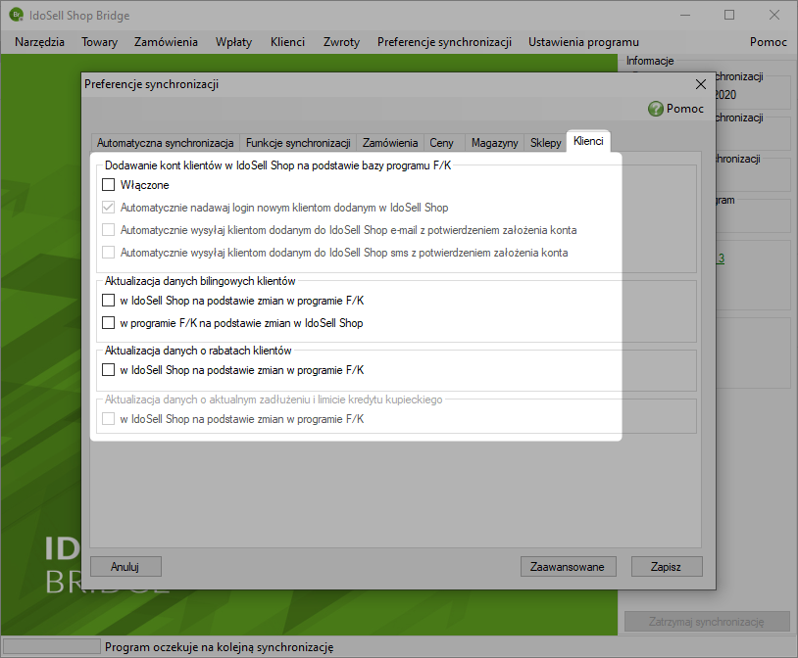This screenshot has width=798, height=658.
Task: Maximize the IdoSell Shop Bridge window
Action: (729, 15)
